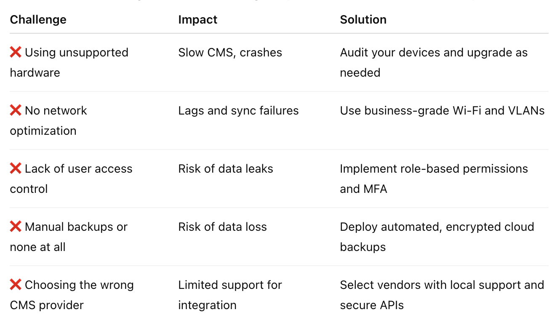
Task: Click the 'Choosing the wrong CMS provider' text
Action: 72,295
